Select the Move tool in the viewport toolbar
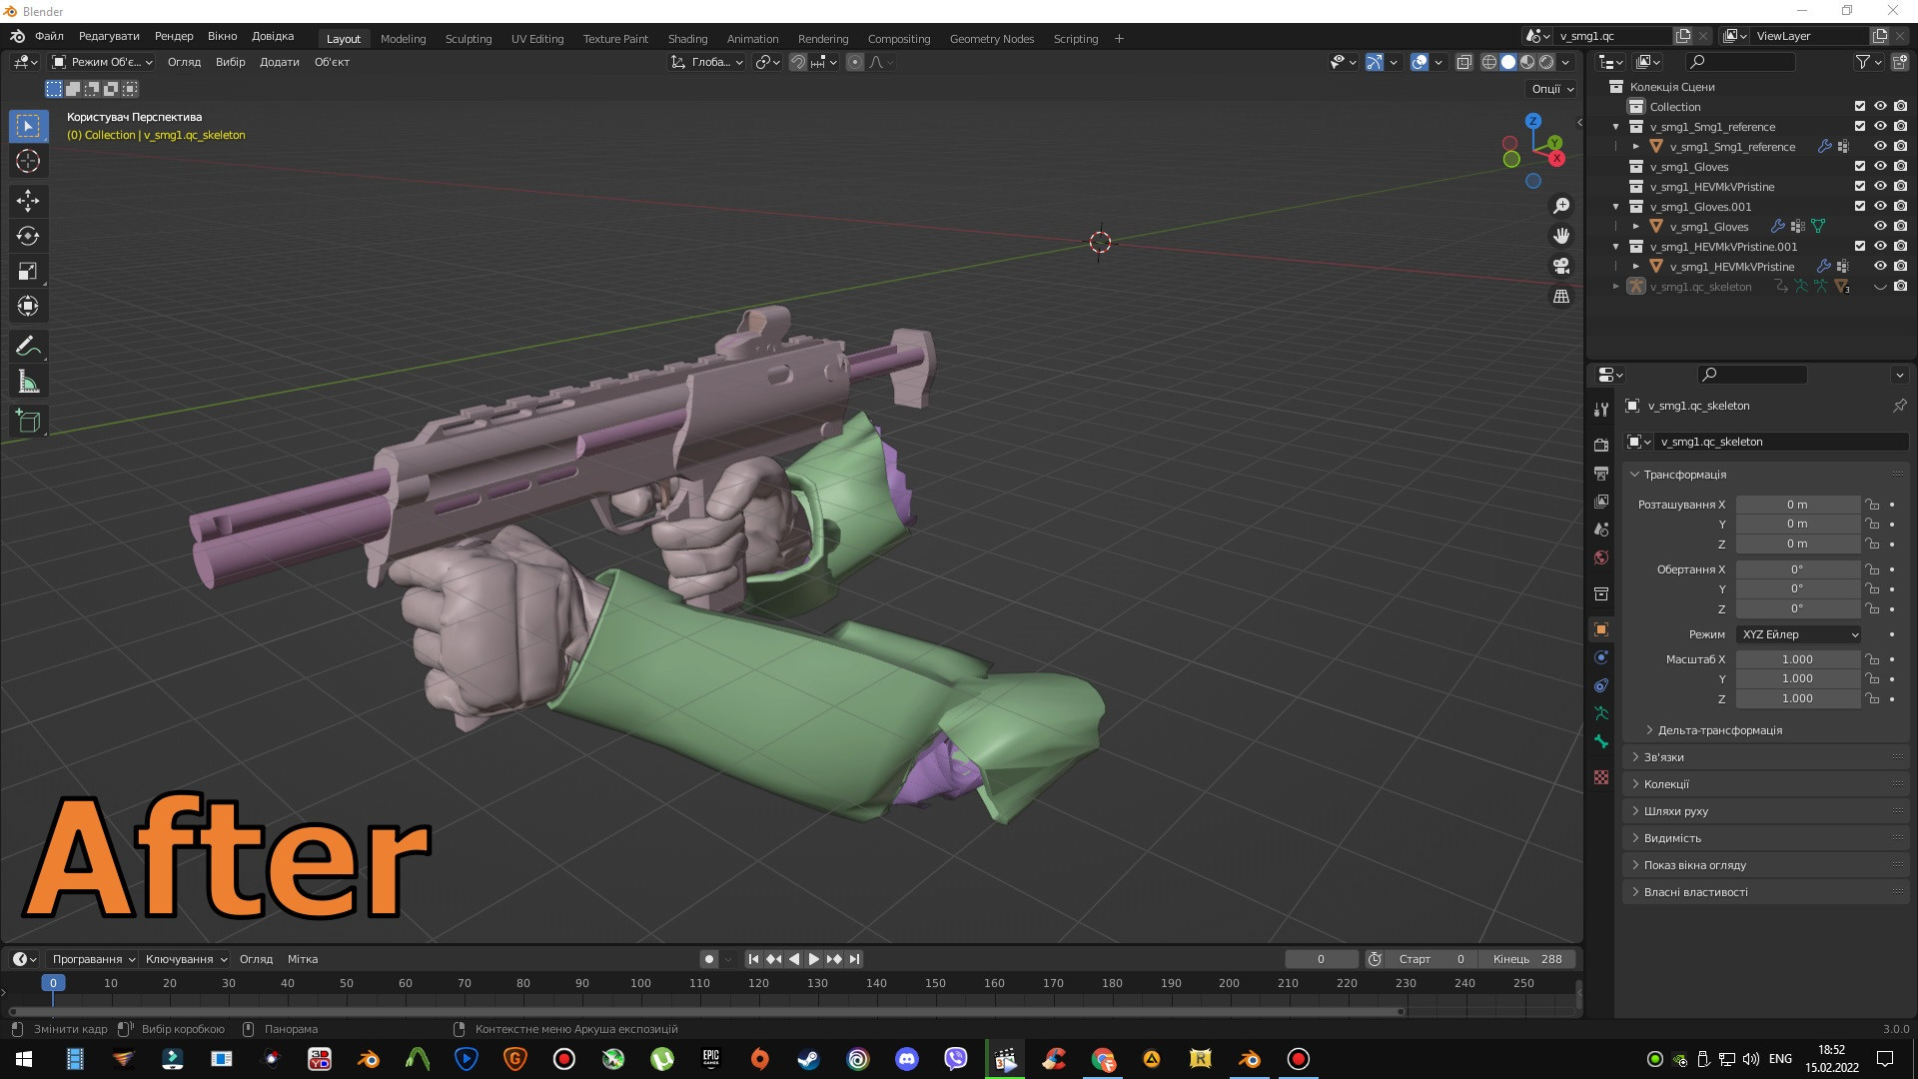 28,201
